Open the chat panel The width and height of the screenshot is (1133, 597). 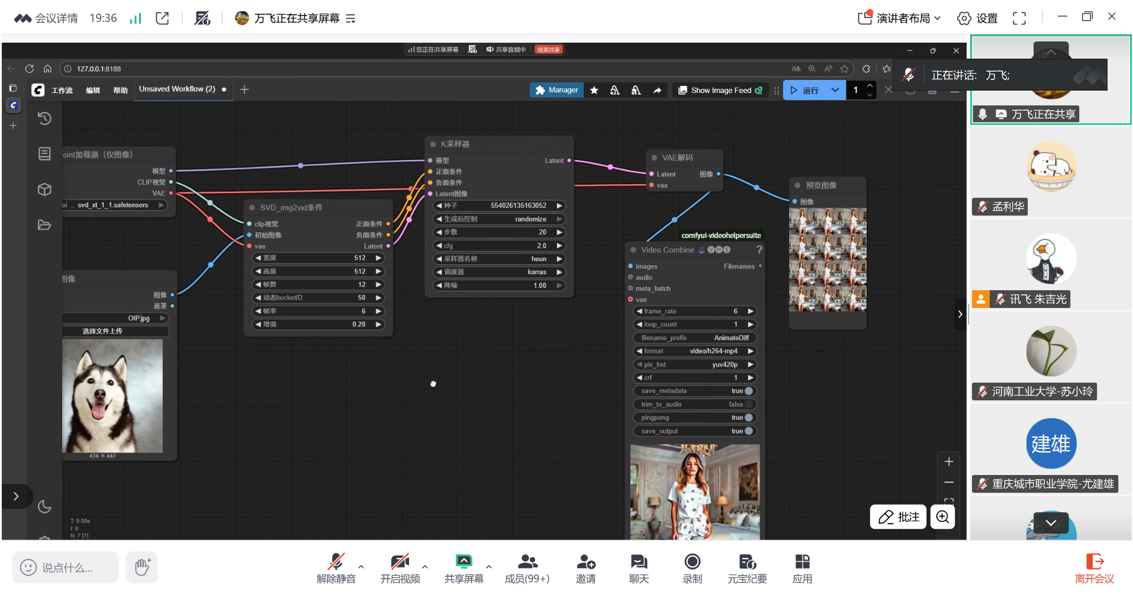click(x=639, y=562)
